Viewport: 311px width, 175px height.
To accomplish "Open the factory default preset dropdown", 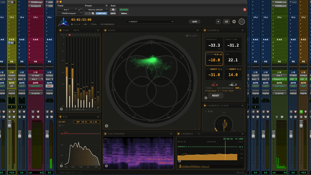I will 96,9.
